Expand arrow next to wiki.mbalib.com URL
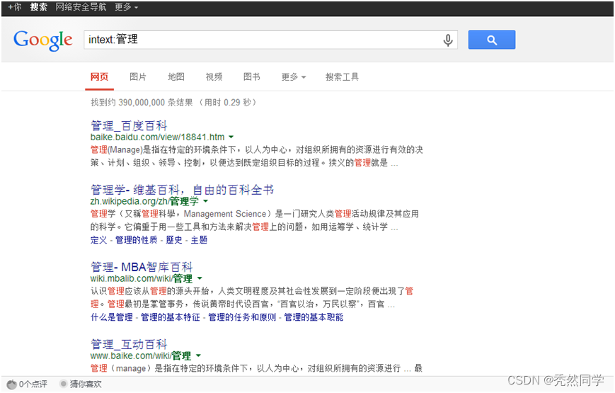The height and width of the screenshot is (393, 615). pyautogui.click(x=200, y=278)
